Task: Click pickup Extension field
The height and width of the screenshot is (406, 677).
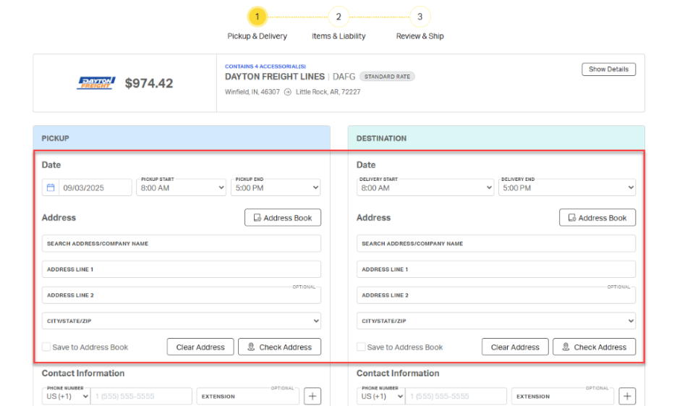Action: [x=248, y=396]
